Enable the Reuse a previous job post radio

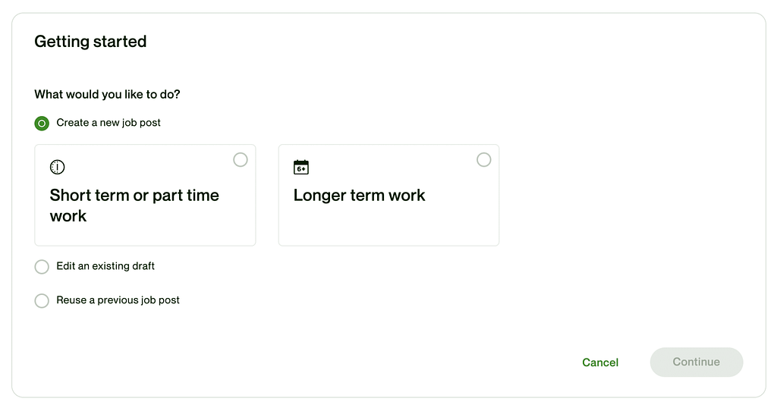point(42,301)
